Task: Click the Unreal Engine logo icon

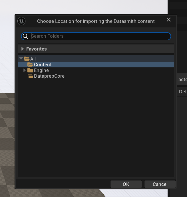Action: [x=21, y=21]
